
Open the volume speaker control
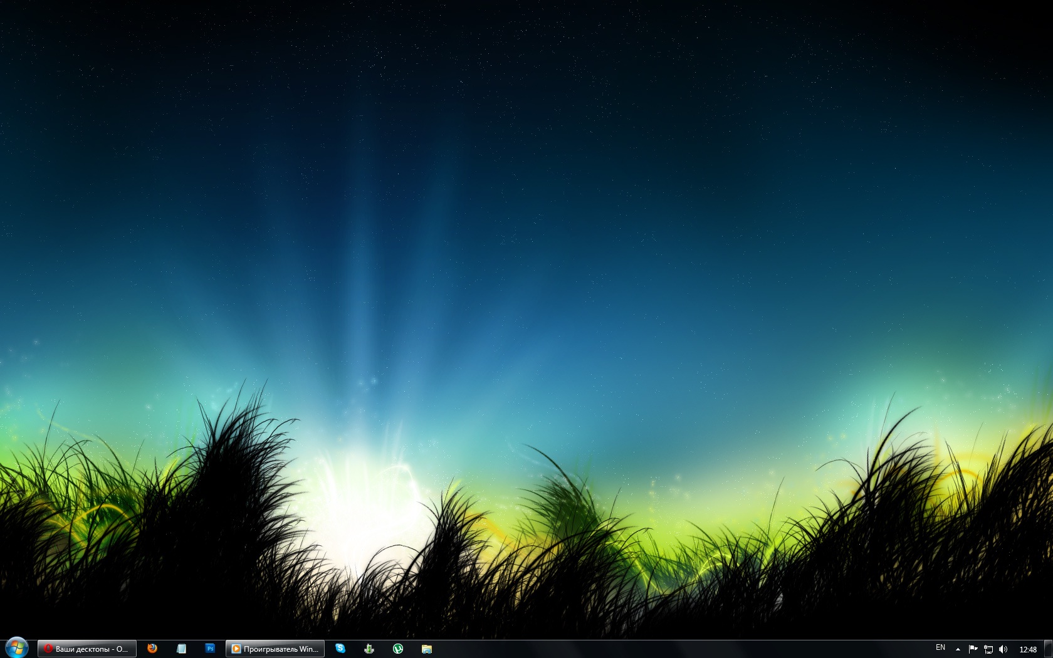1003,649
